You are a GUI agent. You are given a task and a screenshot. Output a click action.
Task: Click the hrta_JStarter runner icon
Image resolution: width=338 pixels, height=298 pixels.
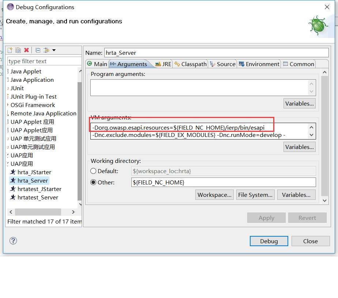point(13,172)
